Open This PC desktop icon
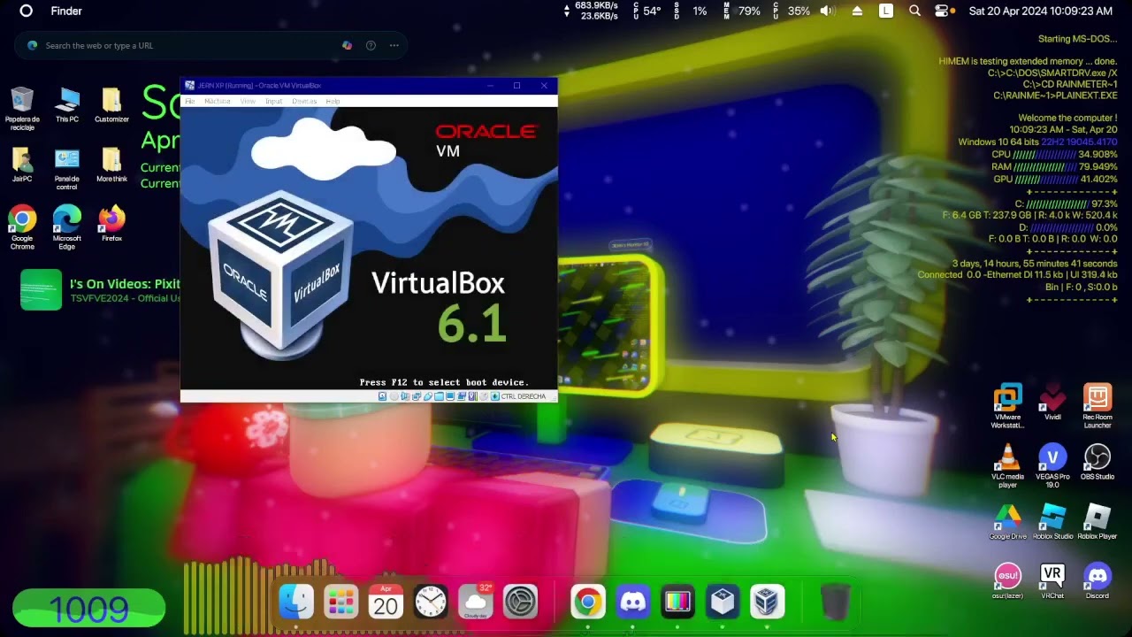 tap(67, 105)
